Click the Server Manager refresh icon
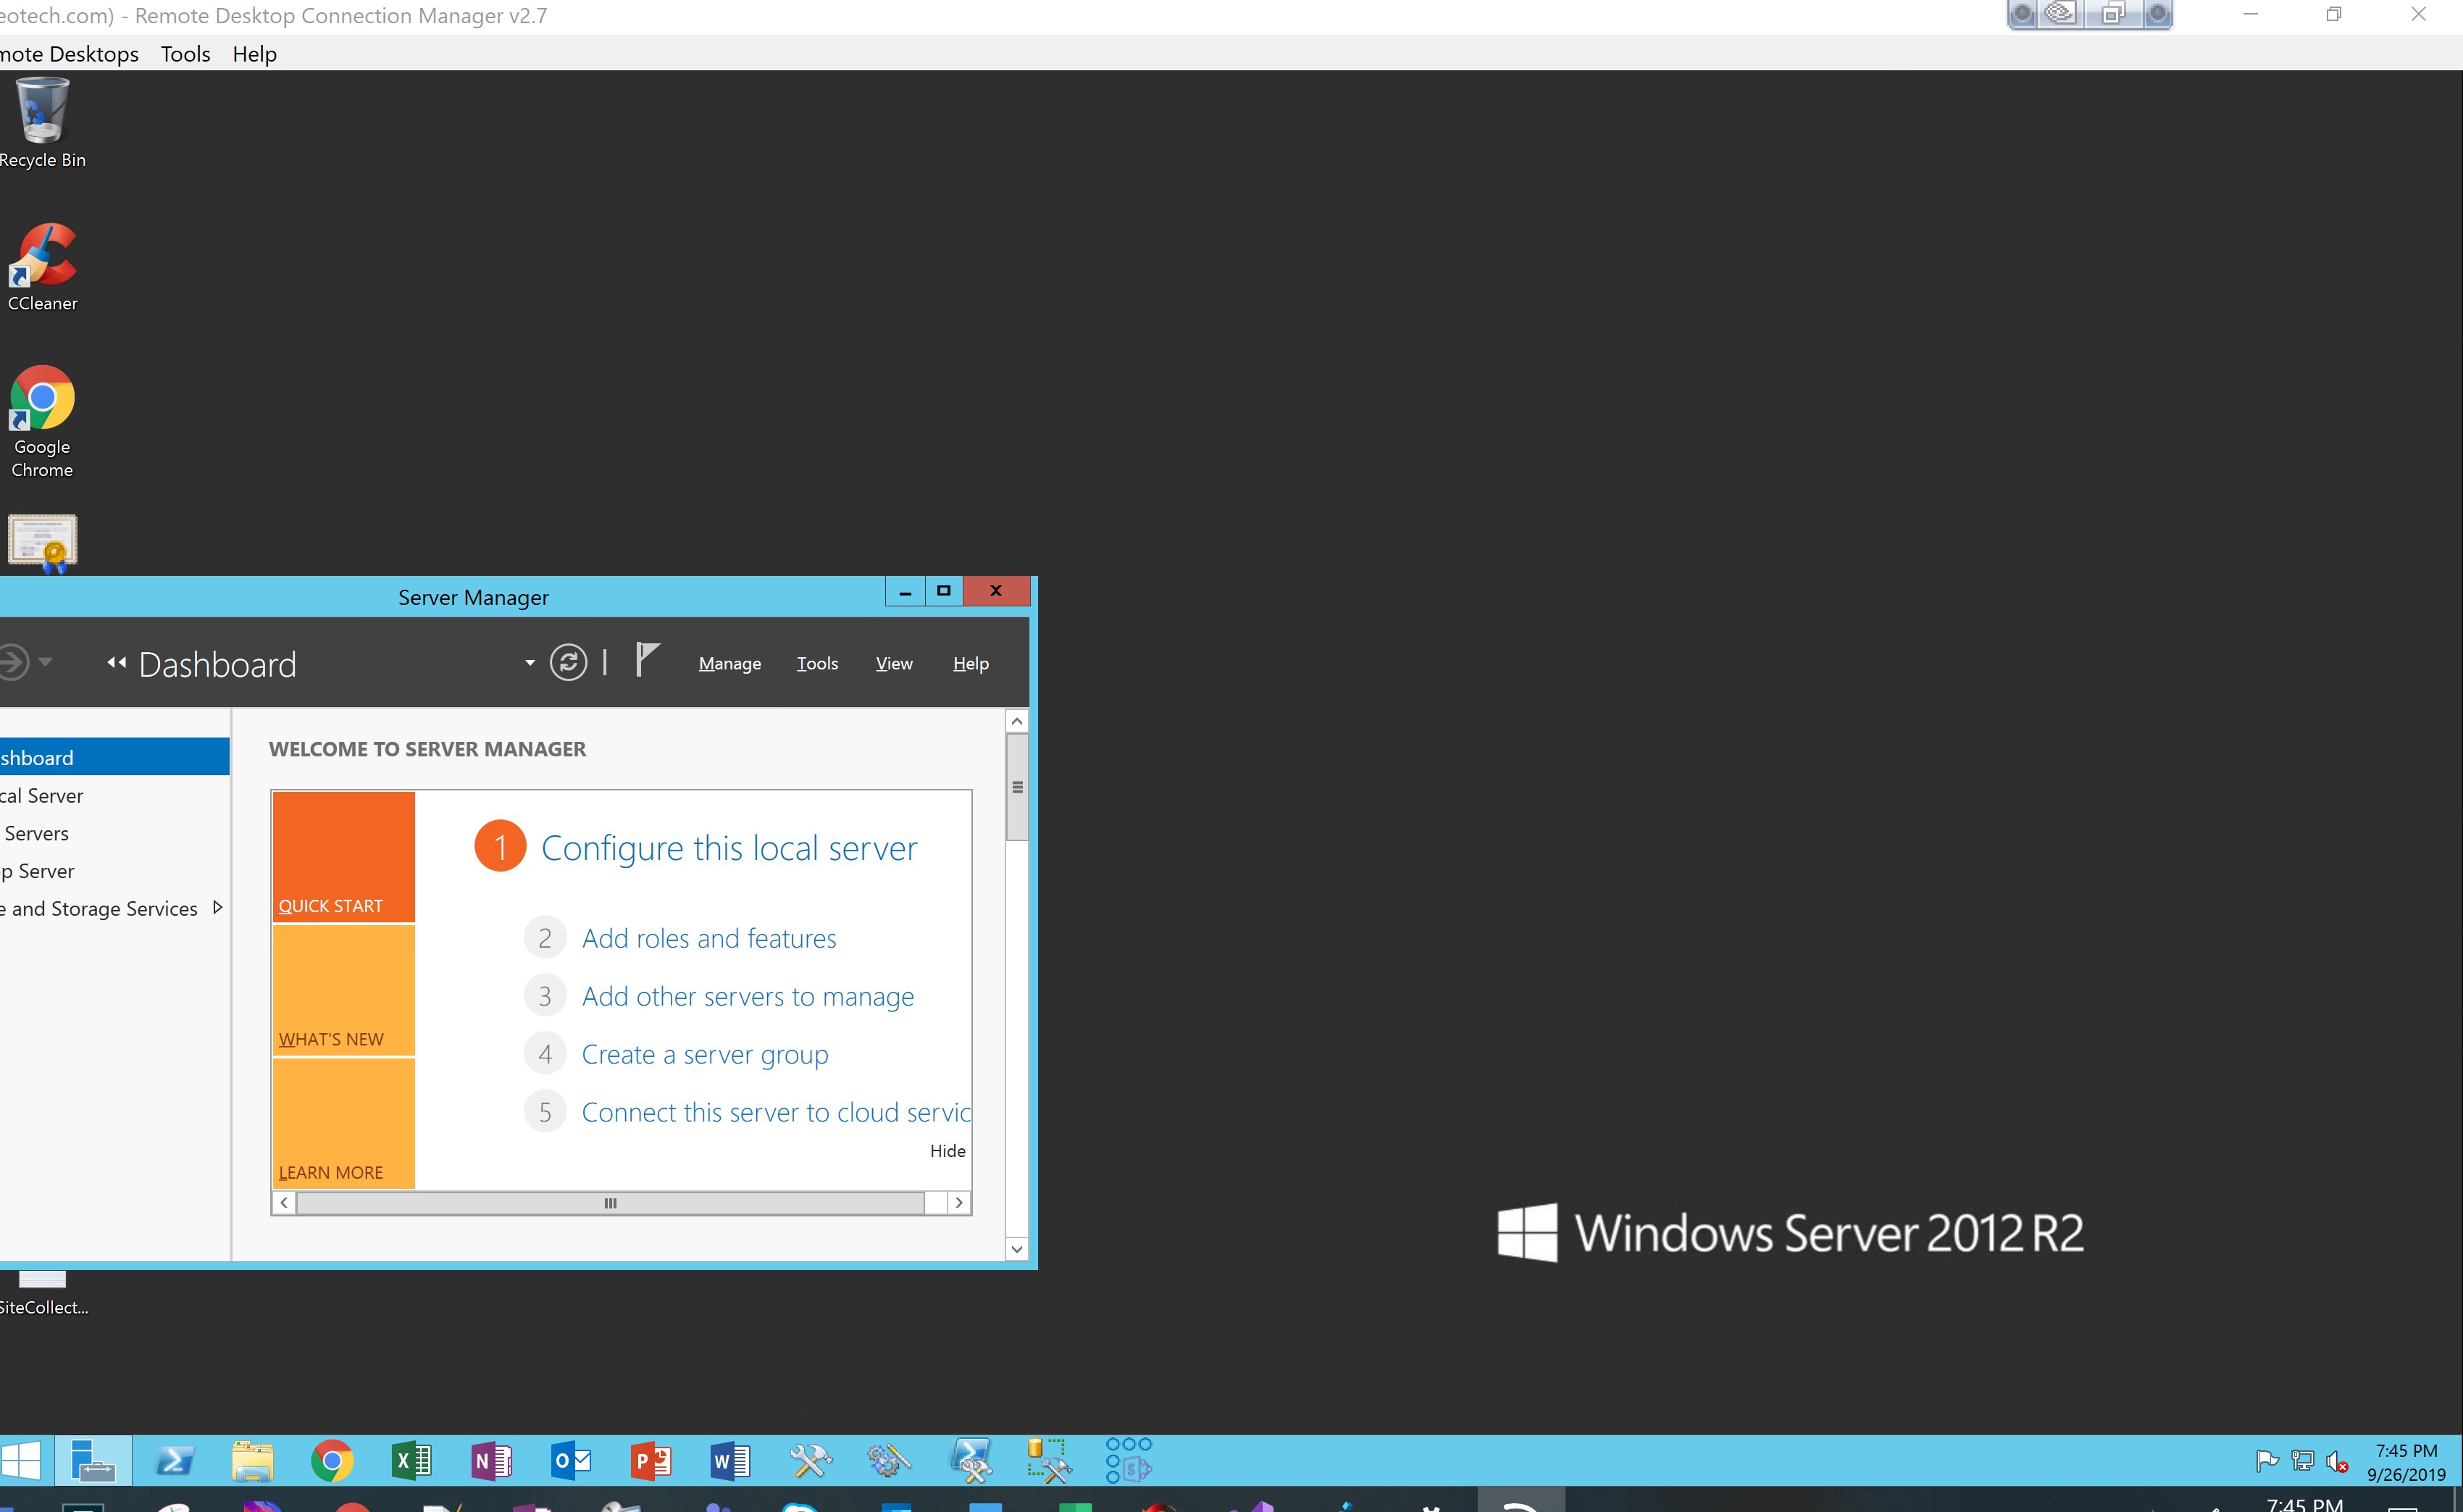This screenshot has height=1512, width=2463. 568,662
